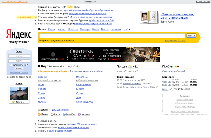Click the Мой Круг icon
The image size is (211, 138).
coord(64,114)
